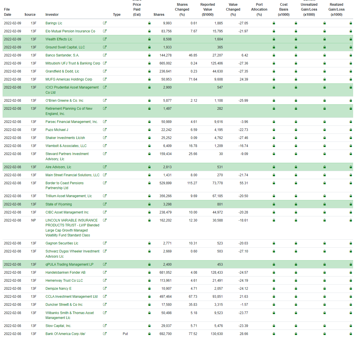The image size is (358, 337).
Task: Open external link icon for qPULA Trading Management
Action: click(x=105, y=264)
